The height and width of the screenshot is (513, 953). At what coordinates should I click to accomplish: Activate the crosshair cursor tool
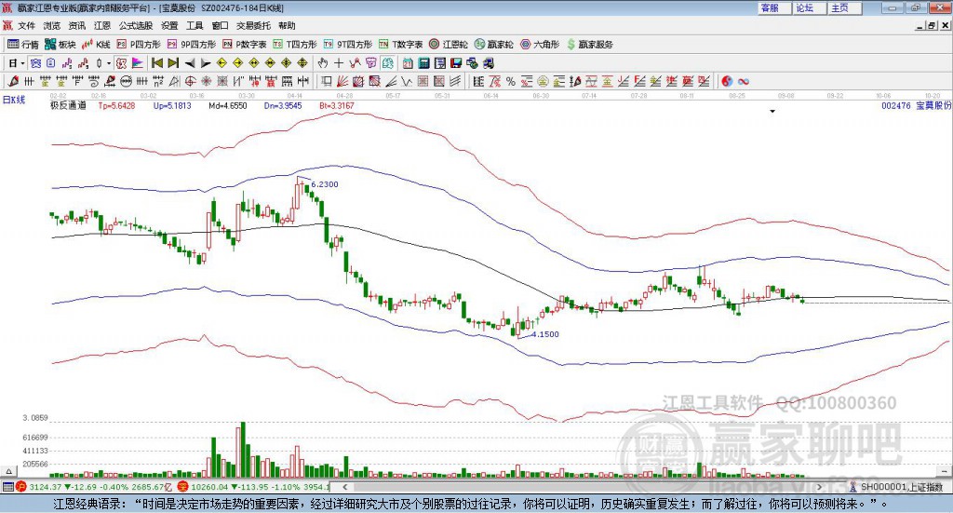339,63
